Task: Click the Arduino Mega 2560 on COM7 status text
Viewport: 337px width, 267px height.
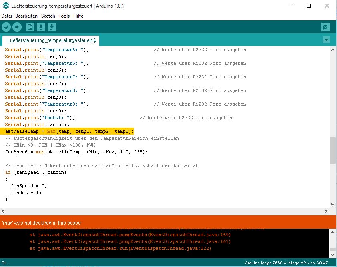Action: (x=286, y=263)
